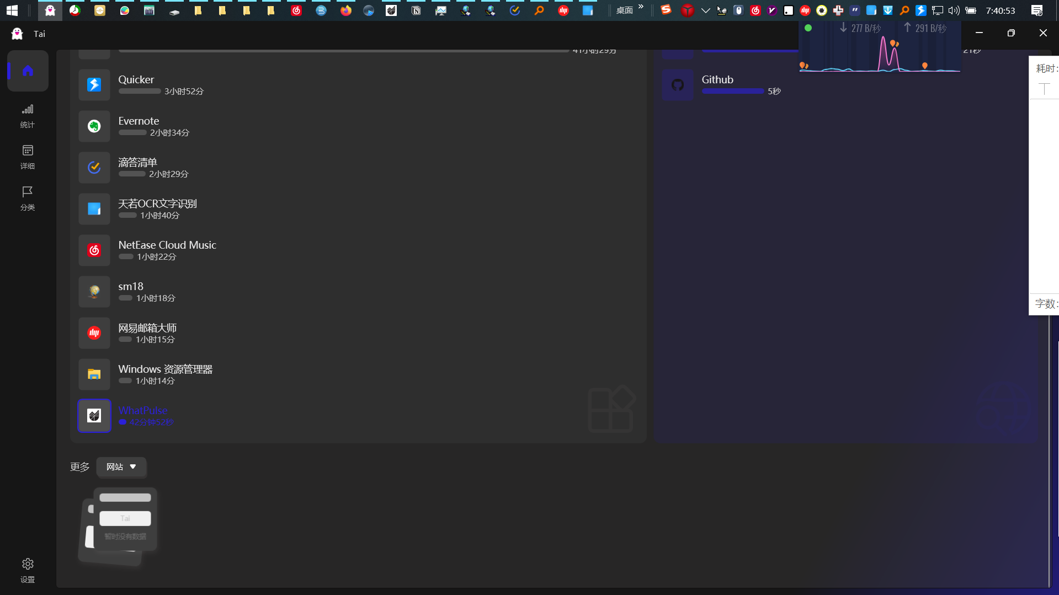Open the 网站 dropdown next to 更多
The image size is (1059, 595).
click(x=121, y=467)
